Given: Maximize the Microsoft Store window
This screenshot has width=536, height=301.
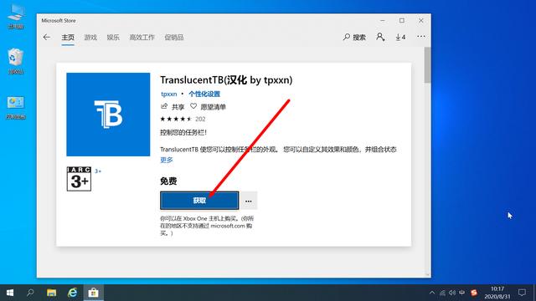Looking at the screenshot, I should [x=402, y=20].
